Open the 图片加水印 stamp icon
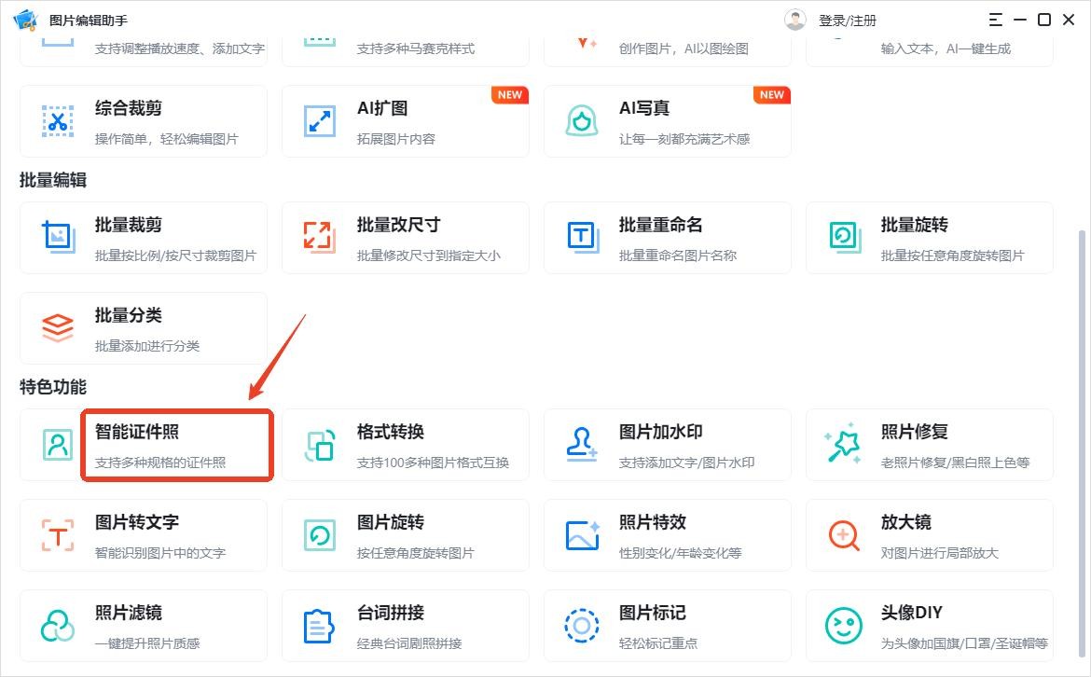The height and width of the screenshot is (677, 1091). tap(582, 445)
